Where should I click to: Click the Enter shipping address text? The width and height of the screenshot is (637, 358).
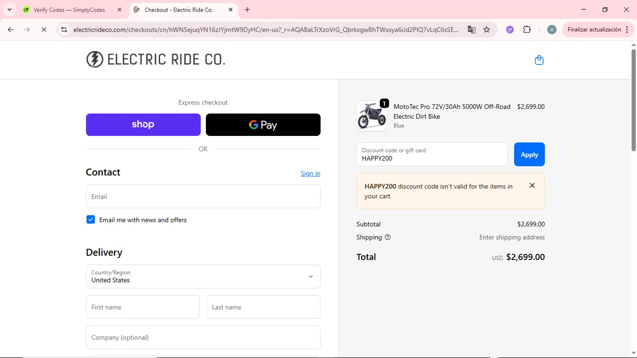pos(512,237)
